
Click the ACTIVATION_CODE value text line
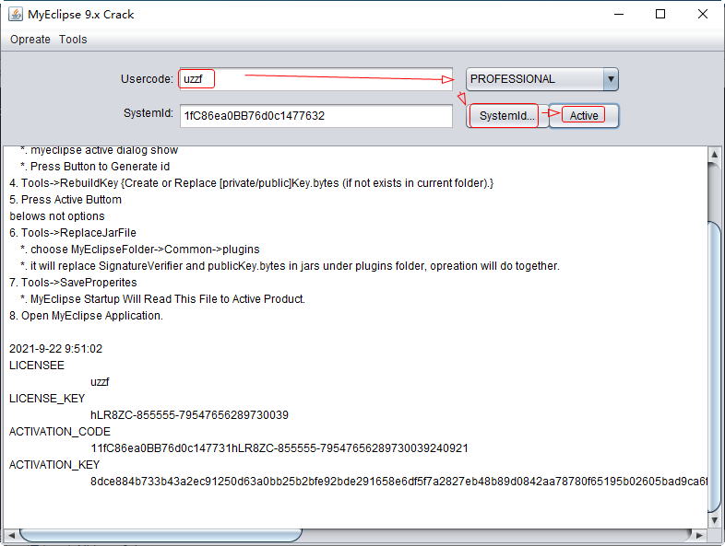pyautogui.click(x=279, y=448)
